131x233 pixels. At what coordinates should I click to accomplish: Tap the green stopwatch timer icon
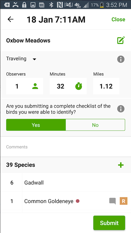pos(79,86)
